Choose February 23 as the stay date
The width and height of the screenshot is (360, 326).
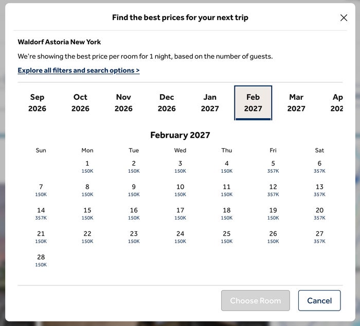click(134, 237)
